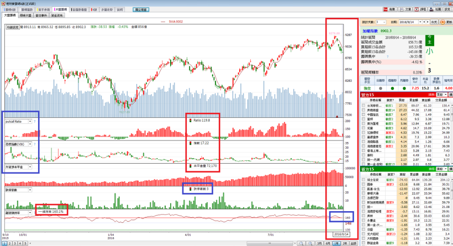Open the 恐慌指數(VIX) indicator dropdown
Viewport: 453px width, 246px height.
[30, 144]
